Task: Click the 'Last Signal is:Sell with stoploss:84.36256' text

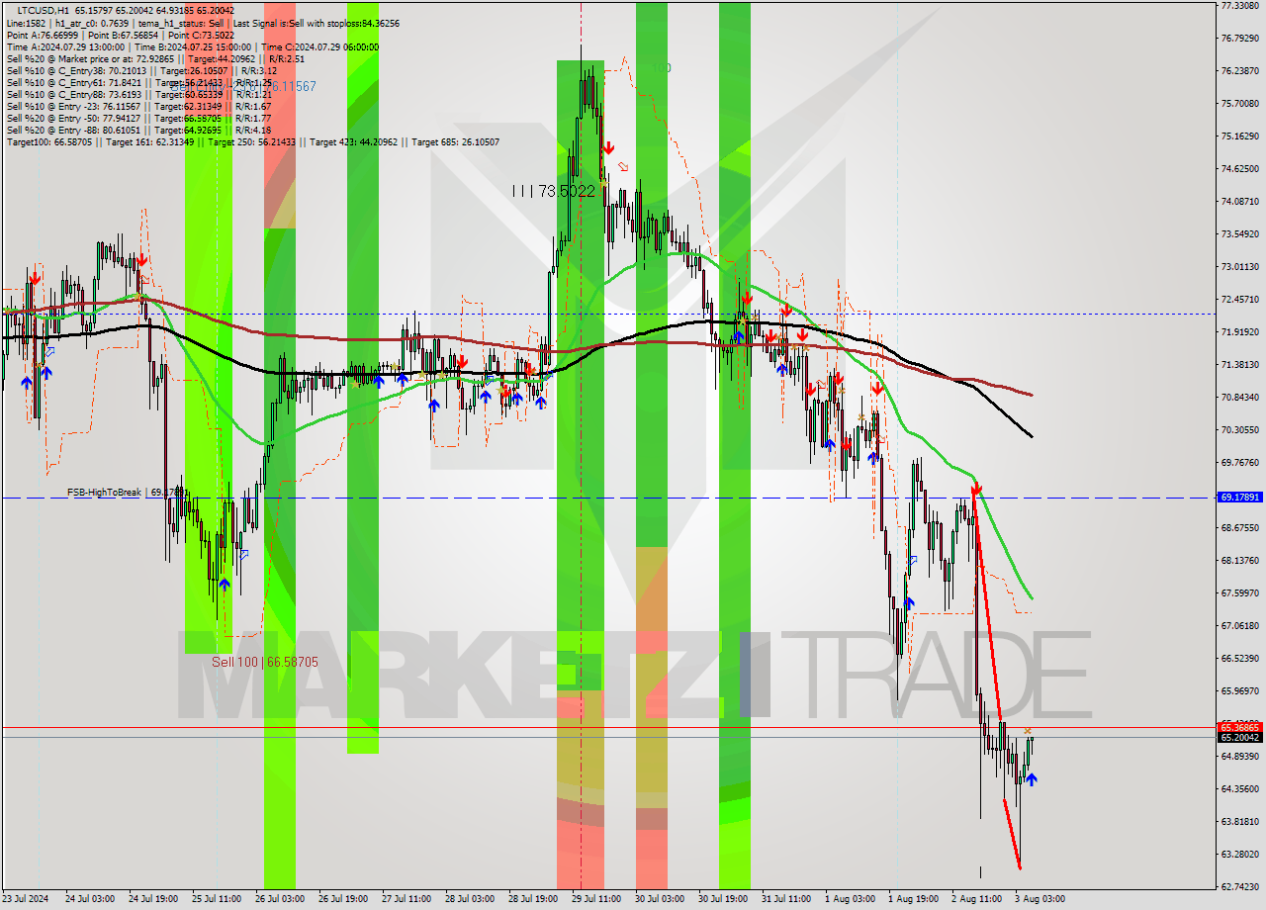Action: point(316,22)
